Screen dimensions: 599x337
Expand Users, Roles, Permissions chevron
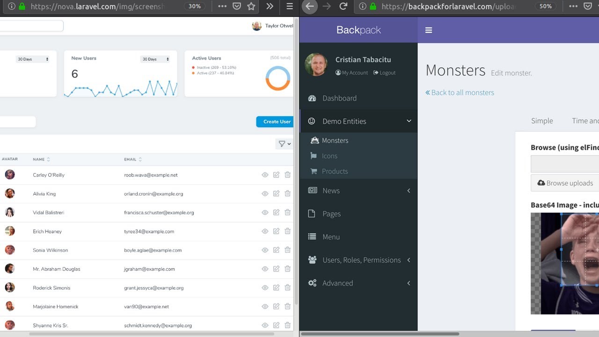point(409,260)
